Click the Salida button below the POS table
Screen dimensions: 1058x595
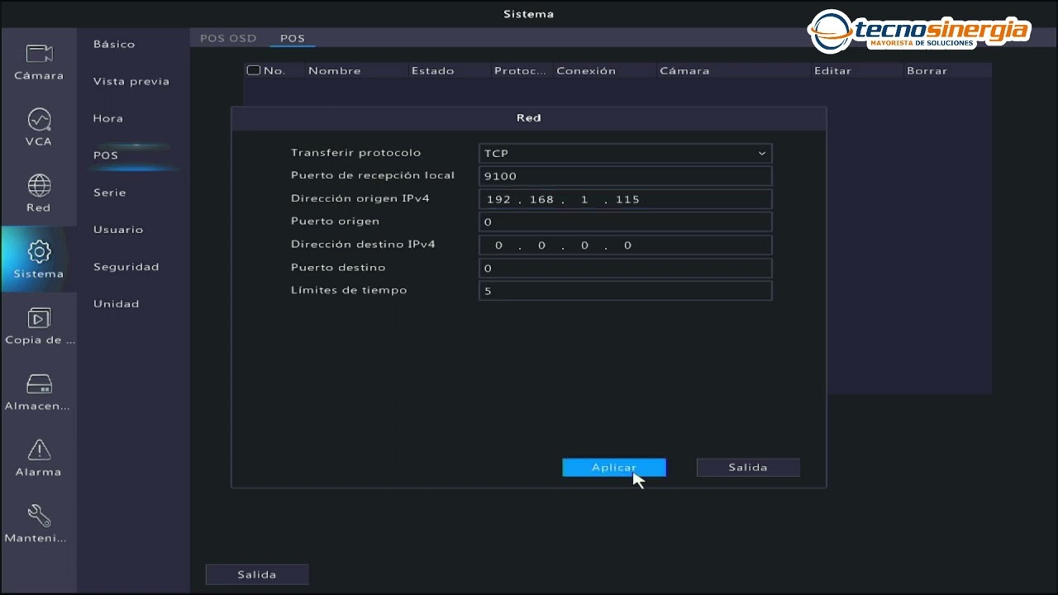coord(257,574)
